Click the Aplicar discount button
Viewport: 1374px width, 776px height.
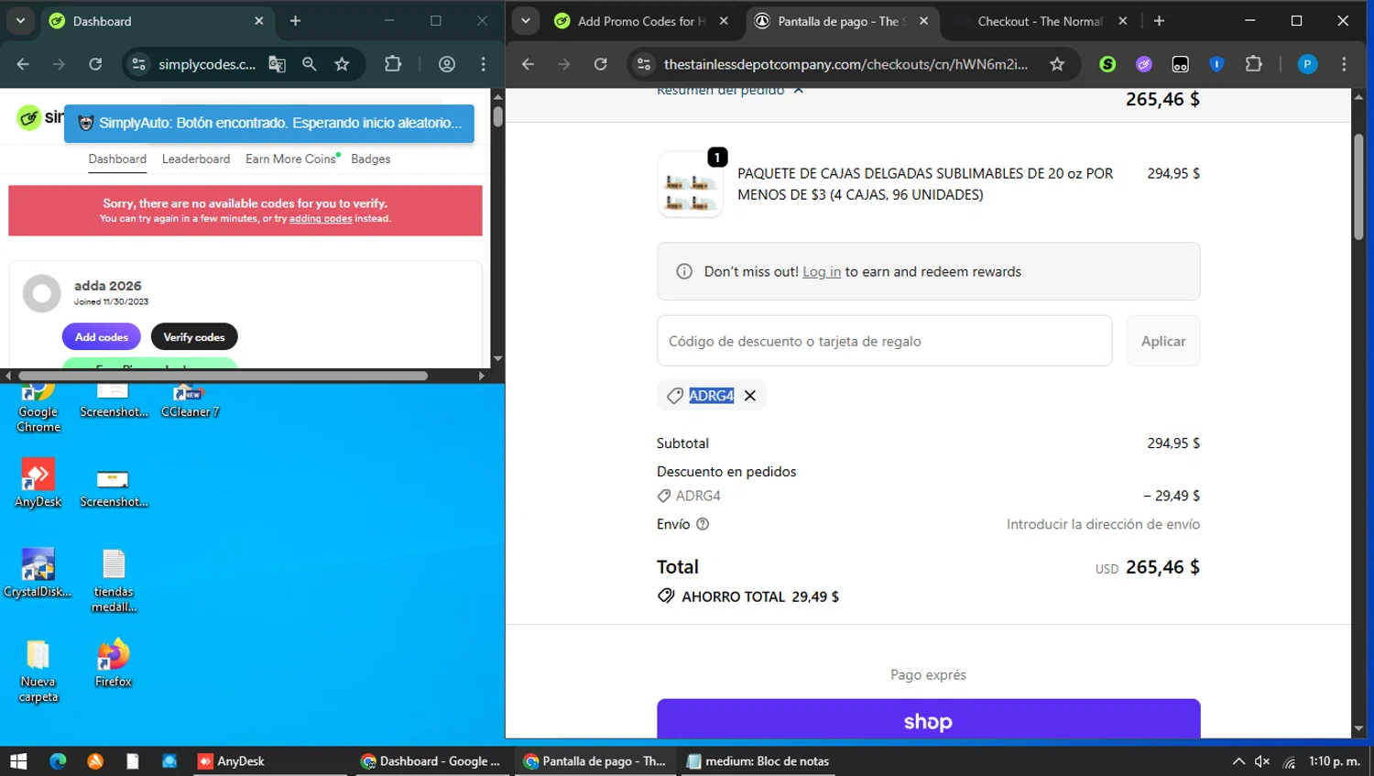(x=1163, y=341)
